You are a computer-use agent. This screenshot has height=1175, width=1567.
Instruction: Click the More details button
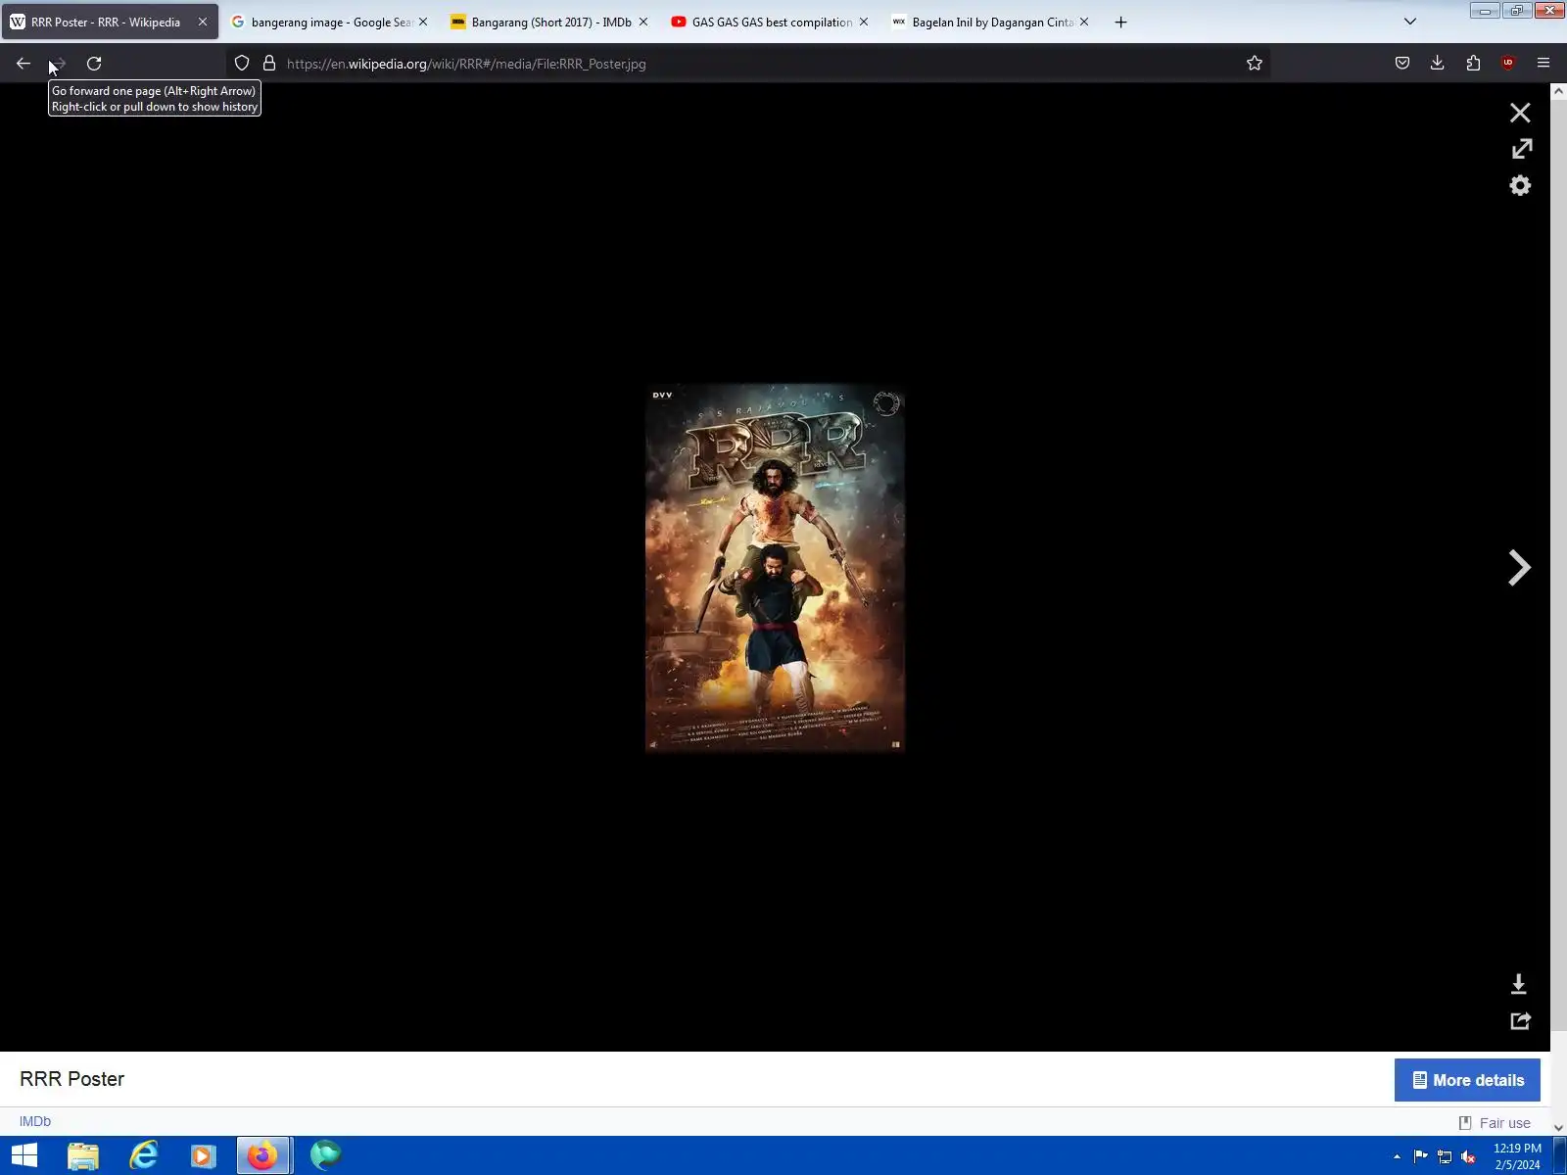(1467, 1080)
